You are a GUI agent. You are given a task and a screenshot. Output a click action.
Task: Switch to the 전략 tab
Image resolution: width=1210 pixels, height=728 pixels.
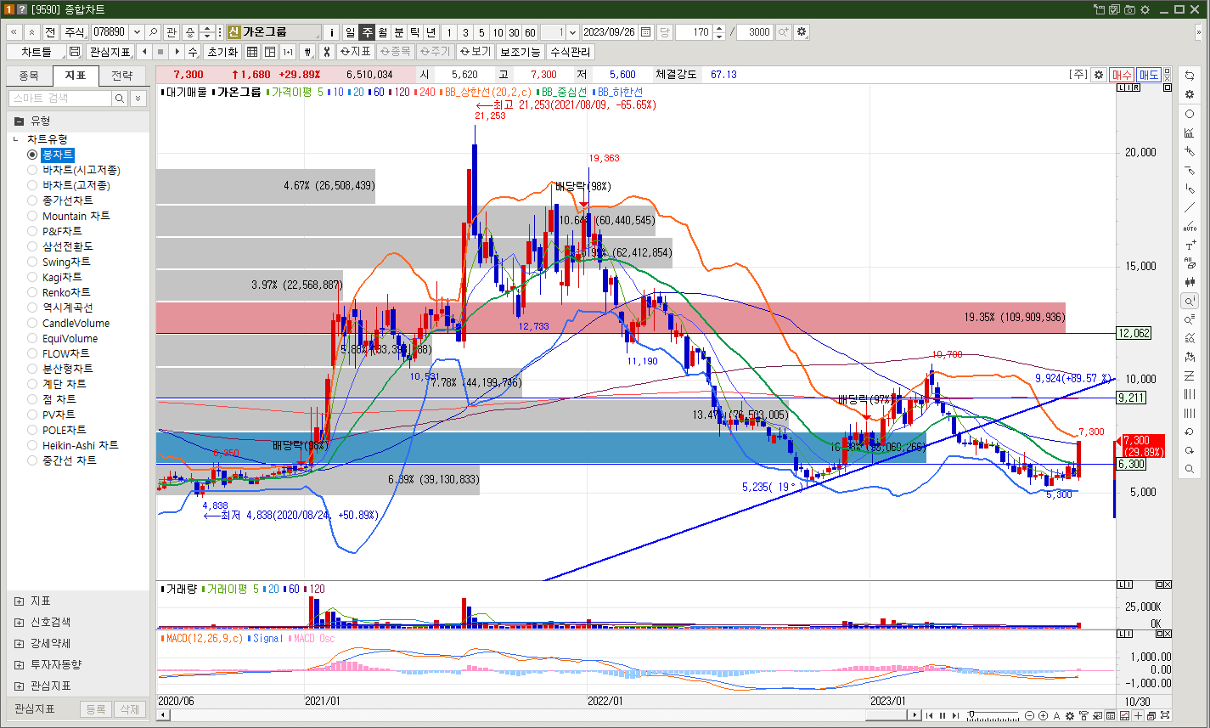click(x=121, y=76)
